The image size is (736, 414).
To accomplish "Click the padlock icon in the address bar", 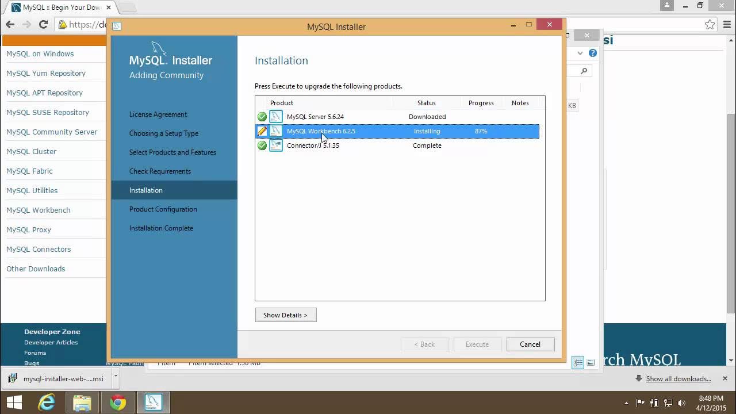I will [x=63, y=25].
